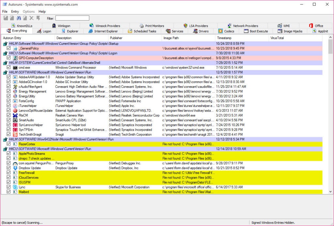
Task: Disable the FreeFirewall entry checkbox
Action: pyautogui.click(x=8, y=173)
